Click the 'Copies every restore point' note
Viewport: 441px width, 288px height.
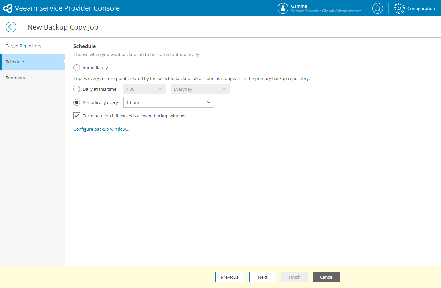(192, 79)
